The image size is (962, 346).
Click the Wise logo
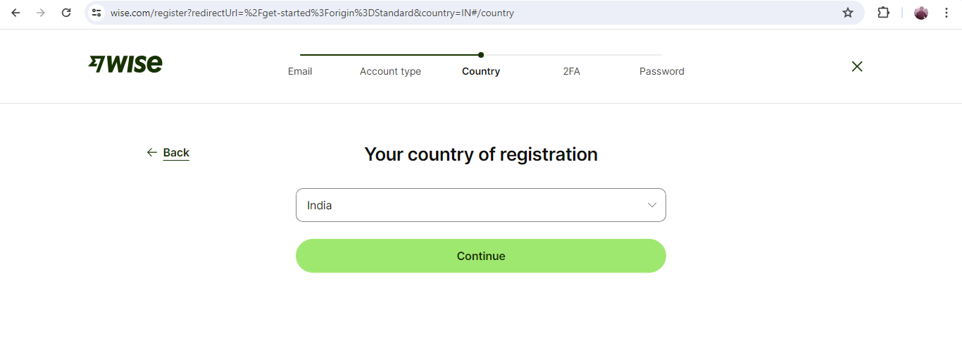tap(125, 64)
